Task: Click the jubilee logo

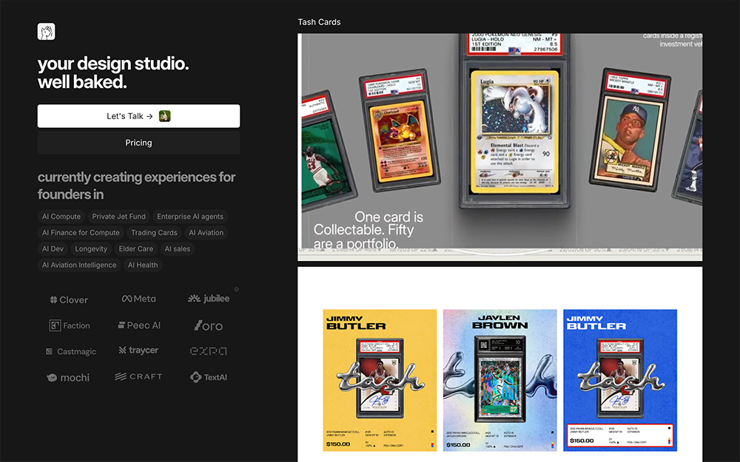Action: pyautogui.click(x=209, y=299)
